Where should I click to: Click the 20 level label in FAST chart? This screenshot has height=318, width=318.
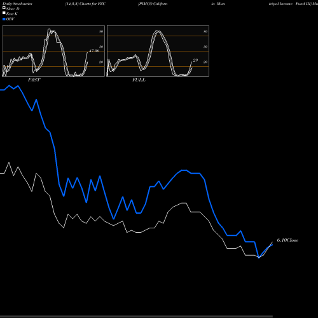[x=101, y=62]
